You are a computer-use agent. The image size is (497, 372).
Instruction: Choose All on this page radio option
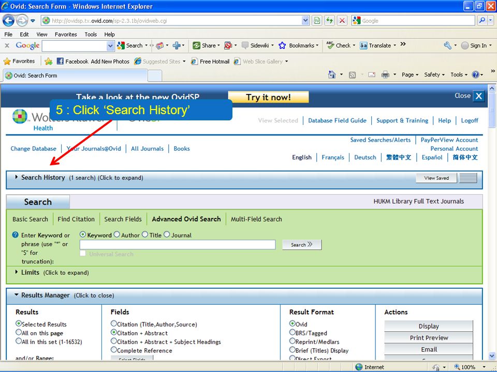pos(19,332)
